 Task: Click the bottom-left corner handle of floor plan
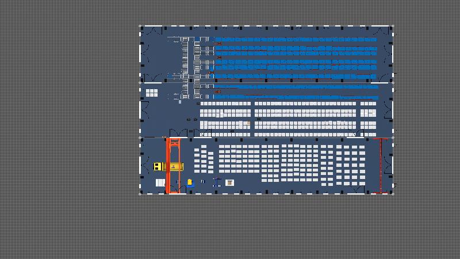pos(140,194)
